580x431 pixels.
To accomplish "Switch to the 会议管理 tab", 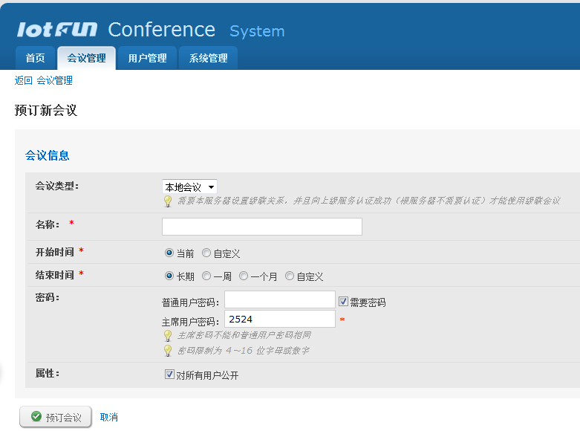I will tap(87, 58).
